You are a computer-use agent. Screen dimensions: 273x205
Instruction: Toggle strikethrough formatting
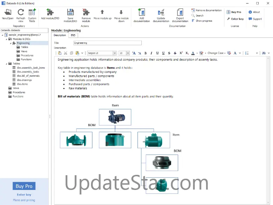click(x=169, y=53)
